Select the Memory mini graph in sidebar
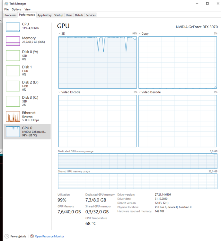 [x=13, y=41]
